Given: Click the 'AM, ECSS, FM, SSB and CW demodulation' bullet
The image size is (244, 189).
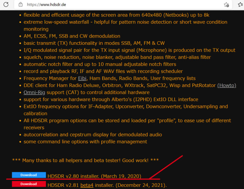Looking at the screenshot, I should (x=72, y=36).
